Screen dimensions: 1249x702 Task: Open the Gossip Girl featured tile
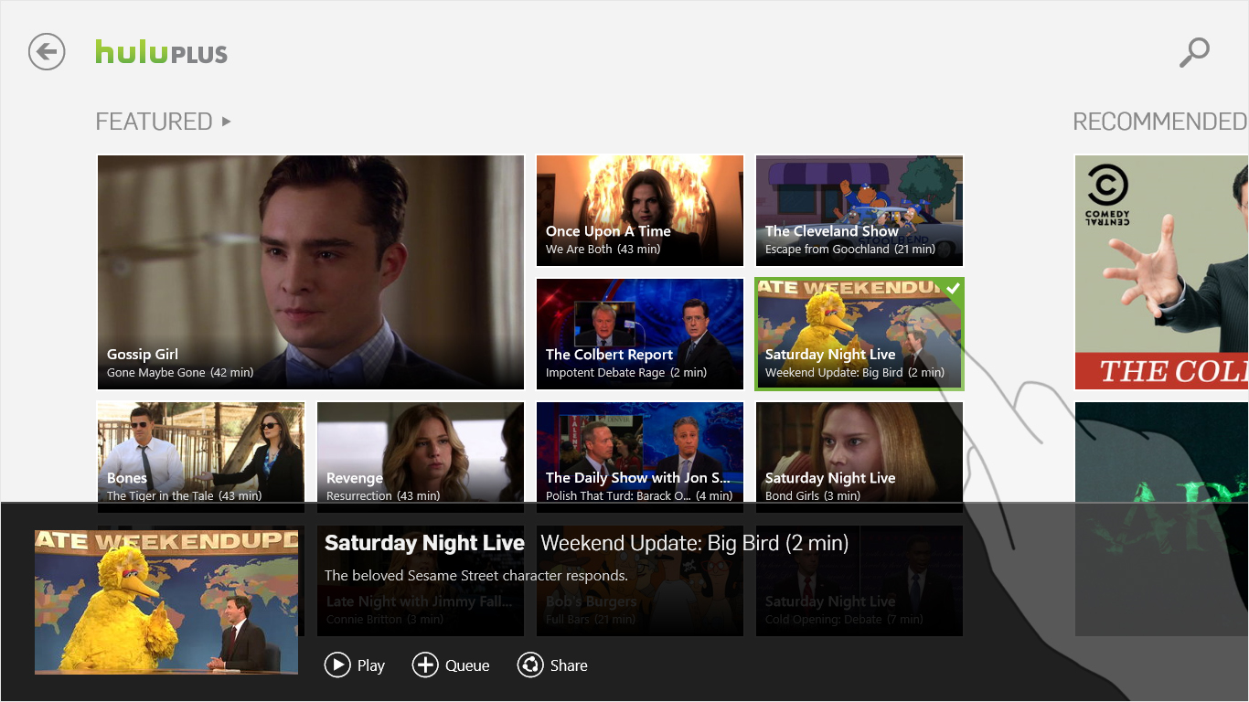(x=311, y=272)
